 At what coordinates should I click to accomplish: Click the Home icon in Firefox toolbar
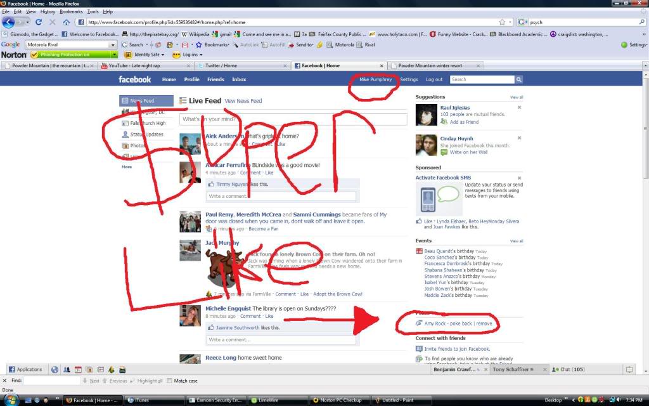click(67, 22)
